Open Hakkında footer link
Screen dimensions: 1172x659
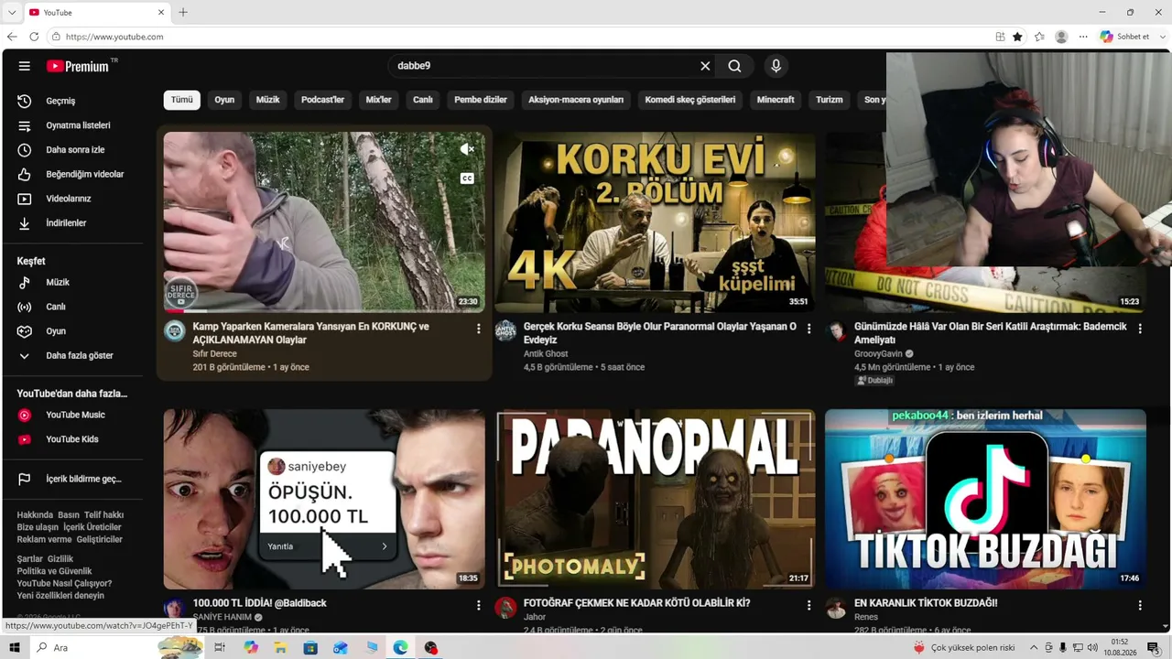tap(35, 515)
